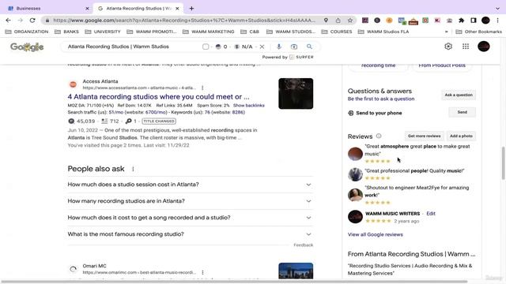Click the Get more reviews button

(x=424, y=136)
